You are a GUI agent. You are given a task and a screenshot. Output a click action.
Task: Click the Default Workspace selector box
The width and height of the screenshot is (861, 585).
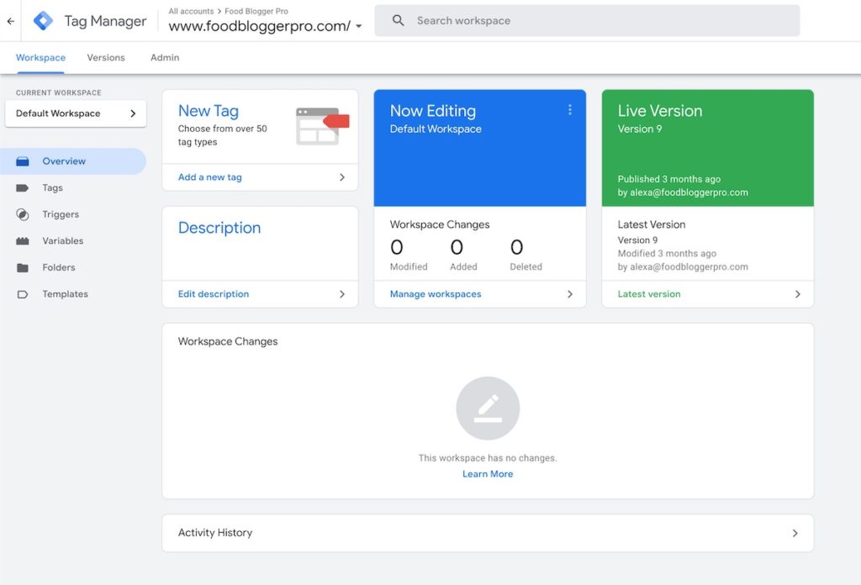[76, 113]
